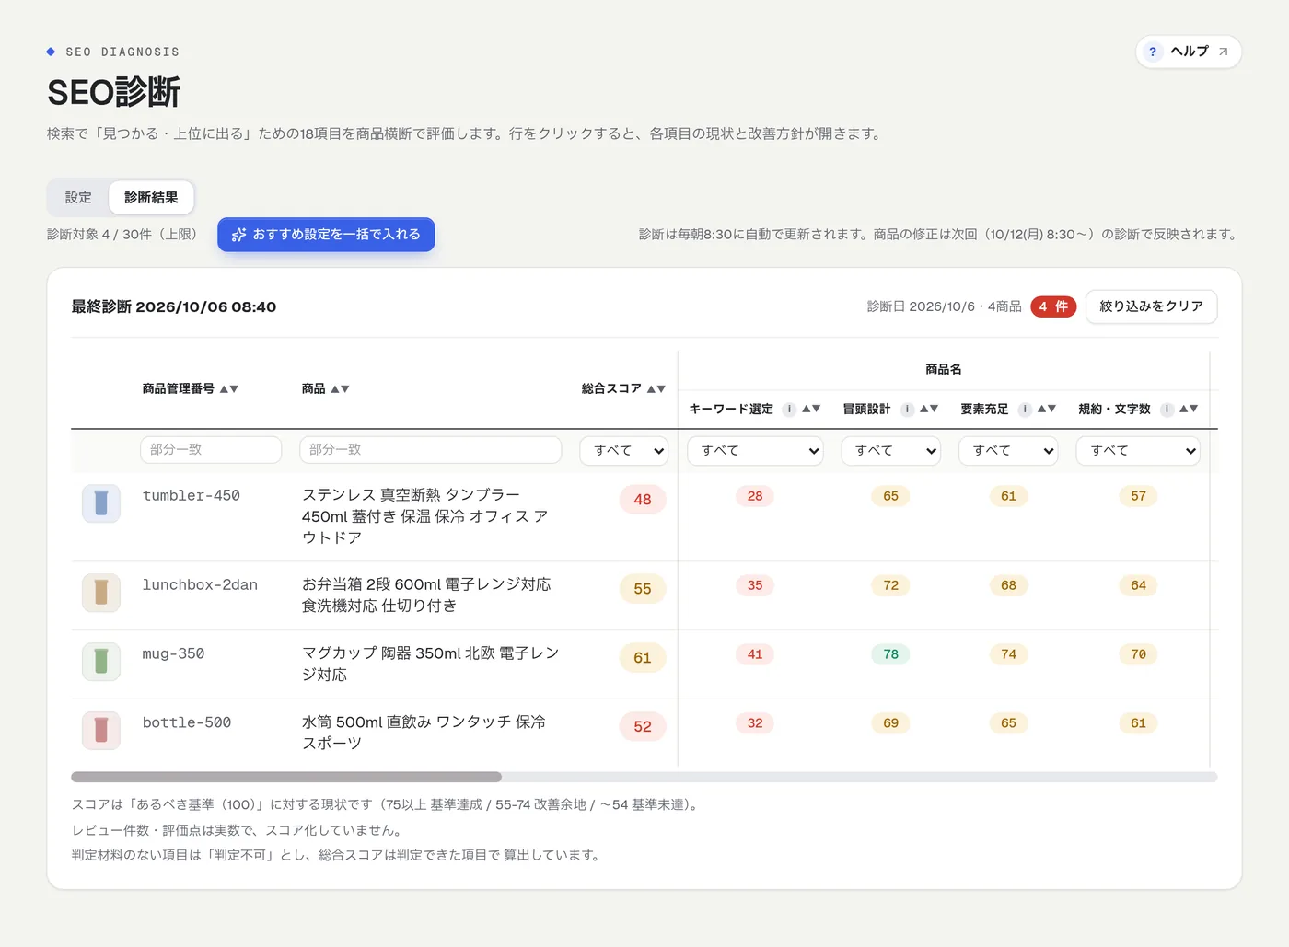The image size is (1289, 947).
Task: Click the SEO診断 page title
Action: (x=114, y=92)
